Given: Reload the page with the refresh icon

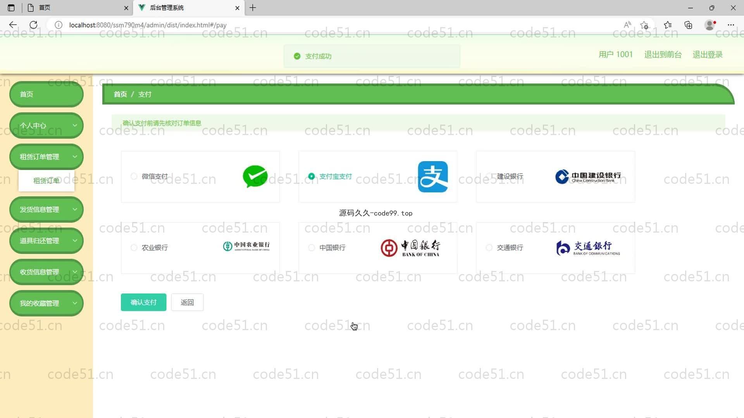Looking at the screenshot, I should [x=34, y=25].
